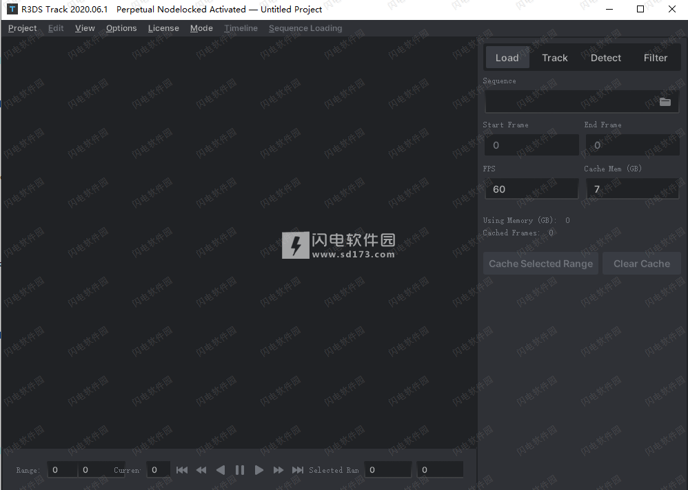
Task: Click the Current frame input field
Action: click(158, 470)
